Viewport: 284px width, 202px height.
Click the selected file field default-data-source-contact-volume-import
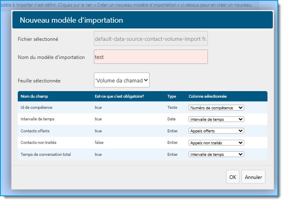click(151, 38)
